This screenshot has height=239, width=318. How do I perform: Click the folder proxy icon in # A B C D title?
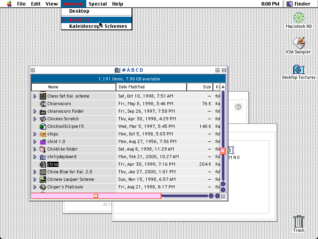tap(117, 71)
